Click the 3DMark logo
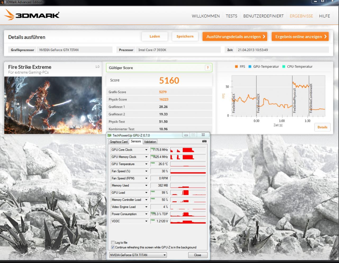Viewport: 339px width, 263px height. 32,15
